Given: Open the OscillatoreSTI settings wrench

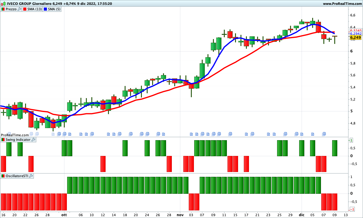Looking at the screenshot, I should (31, 176).
